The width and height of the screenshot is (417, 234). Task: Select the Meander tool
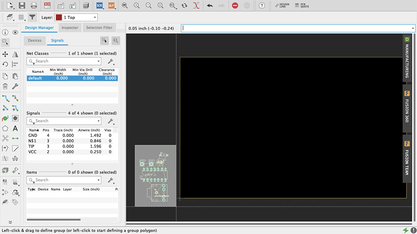(x=15, y=159)
